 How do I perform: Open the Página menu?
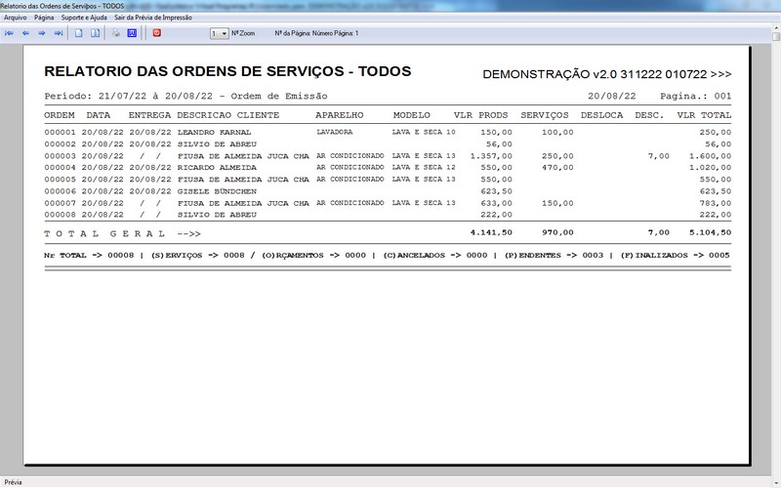click(44, 18)
